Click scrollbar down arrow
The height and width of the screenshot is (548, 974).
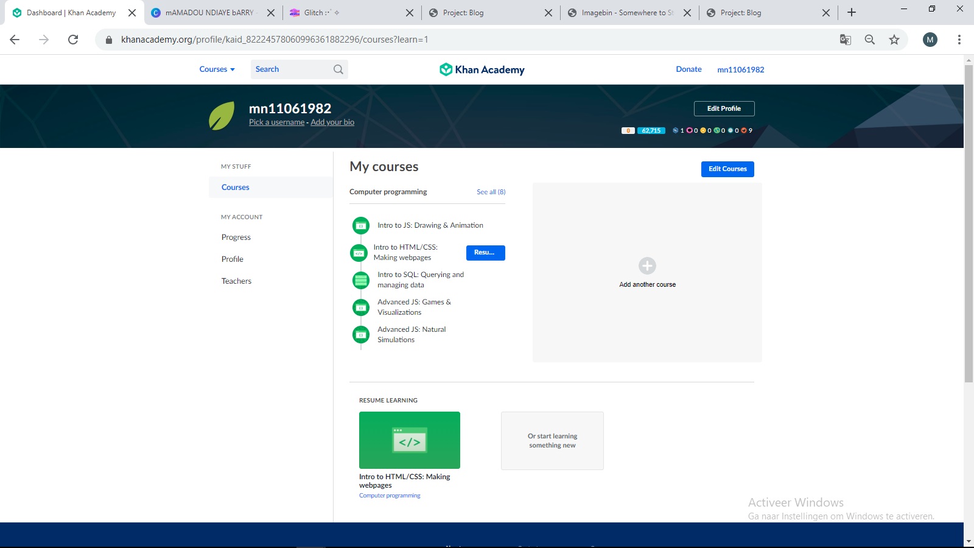point(969,541)
